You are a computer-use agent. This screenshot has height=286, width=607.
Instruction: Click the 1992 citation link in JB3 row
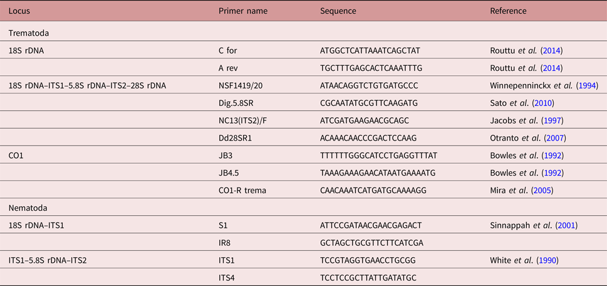click(554, 154)
